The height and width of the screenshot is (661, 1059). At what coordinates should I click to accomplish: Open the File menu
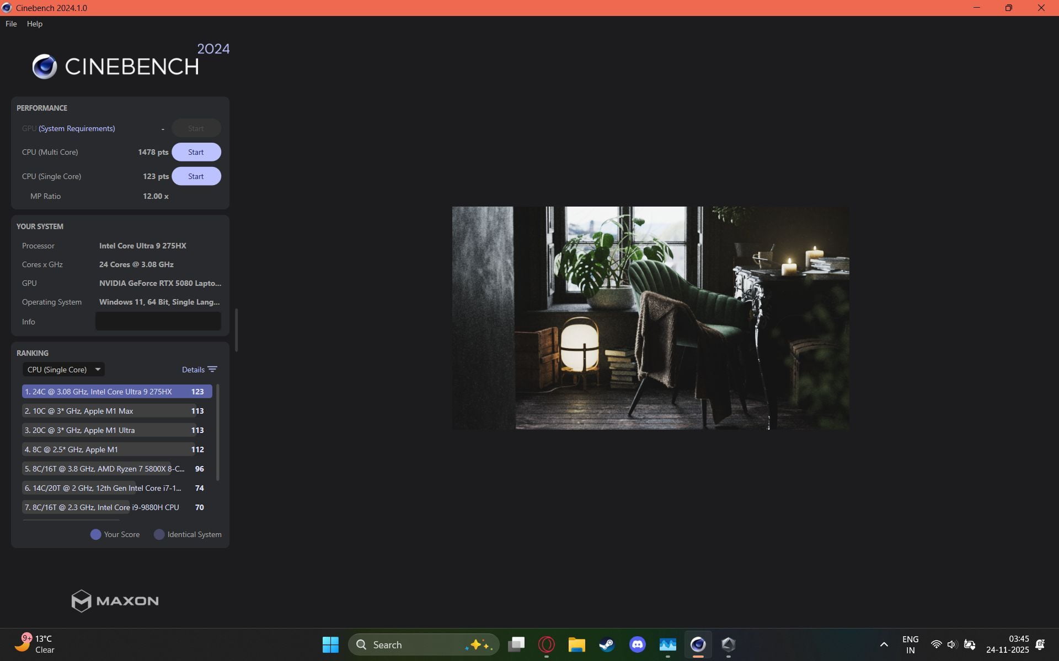11,24
